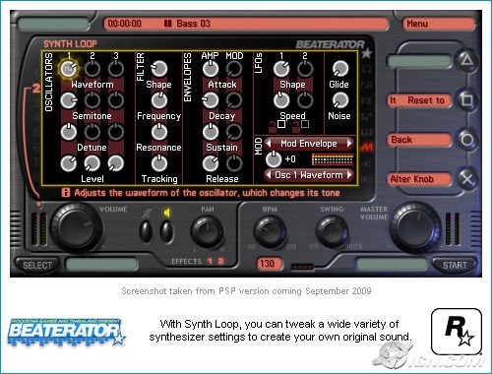This screenshot has width=492, height=374.
Task: Click the circle button icon next to Back
Action: point(467,140)
